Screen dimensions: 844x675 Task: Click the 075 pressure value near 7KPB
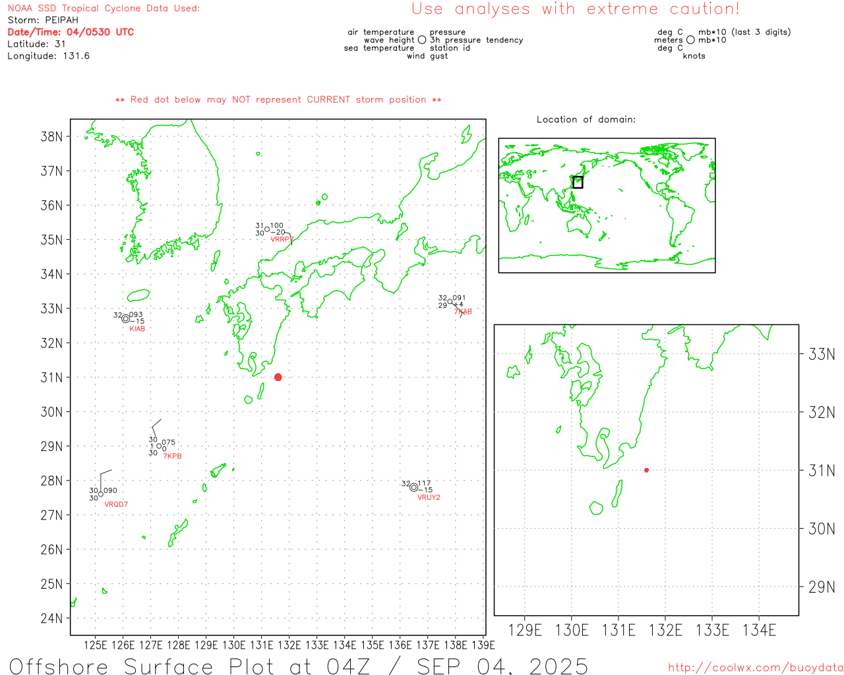point(169,443)
